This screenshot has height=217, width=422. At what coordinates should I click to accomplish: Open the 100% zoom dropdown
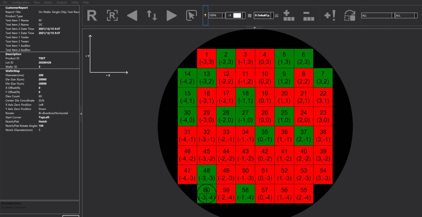(x=224, y=15)
